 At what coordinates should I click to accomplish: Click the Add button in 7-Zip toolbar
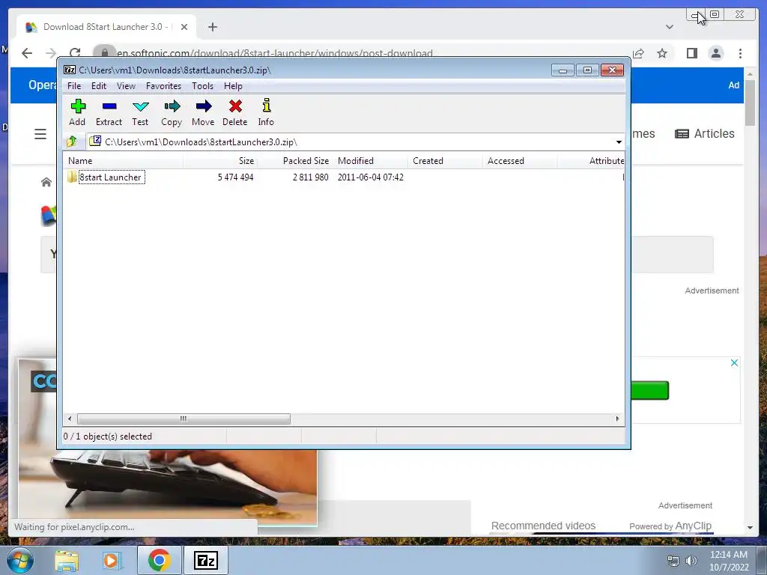tap(77, 113)
